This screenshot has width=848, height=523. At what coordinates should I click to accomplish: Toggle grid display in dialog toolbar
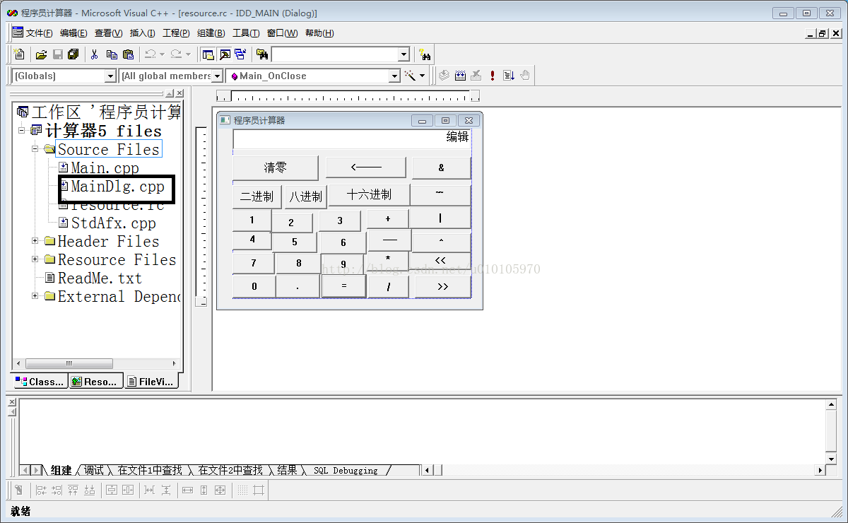pyautogui.click(x=242, y=490)
